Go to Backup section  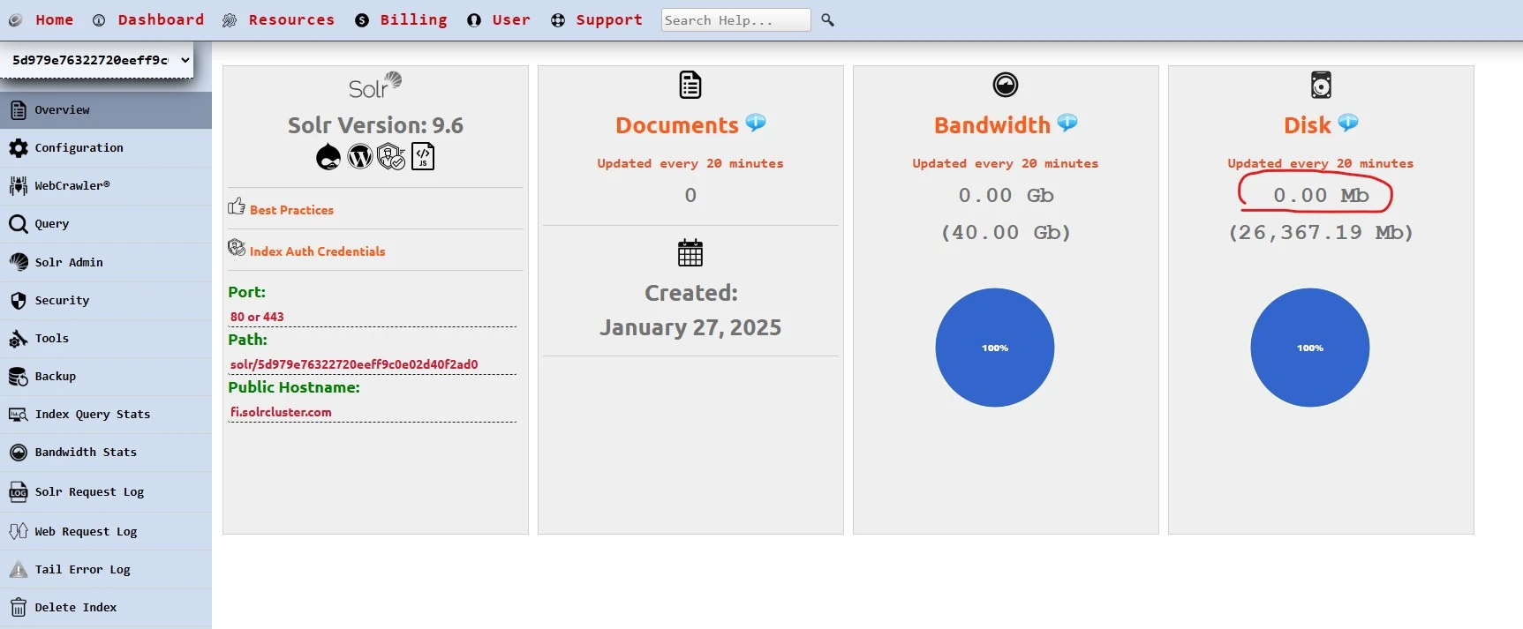55,377
